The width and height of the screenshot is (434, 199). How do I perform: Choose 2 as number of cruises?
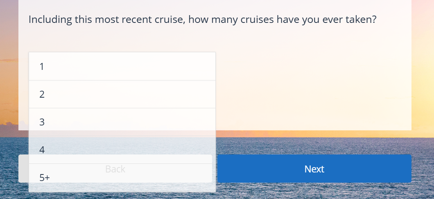coord(122,94)
